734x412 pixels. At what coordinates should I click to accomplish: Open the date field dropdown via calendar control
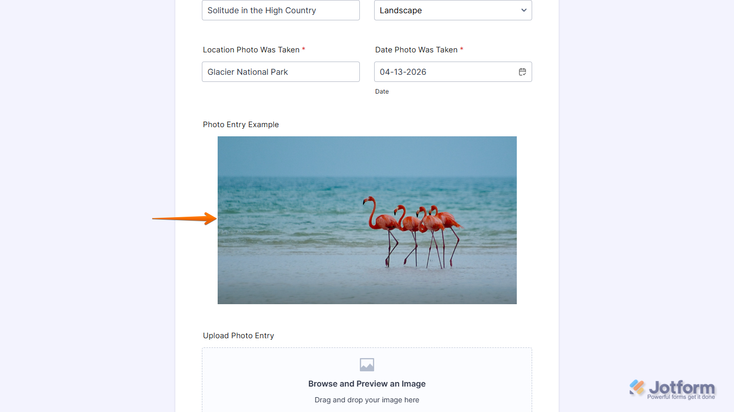(522, 72)
